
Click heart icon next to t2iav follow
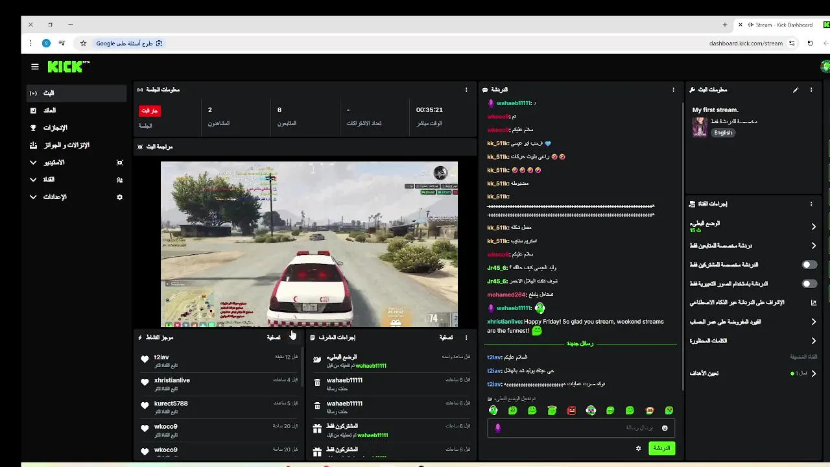point(145,359)
